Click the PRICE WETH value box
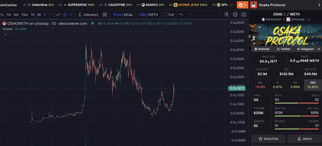This screenshot has width=322, height=146. [x=305, y=59]
